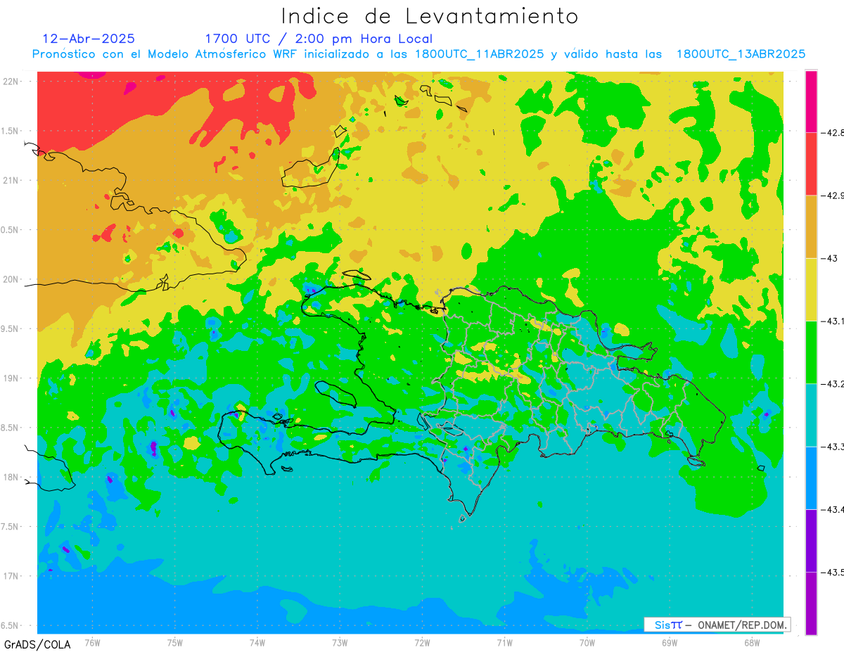Image resolution: width=844 pixels, height=652 pixels.
Task: Click legend value "-43.3"
Action: tap(833, 447)
